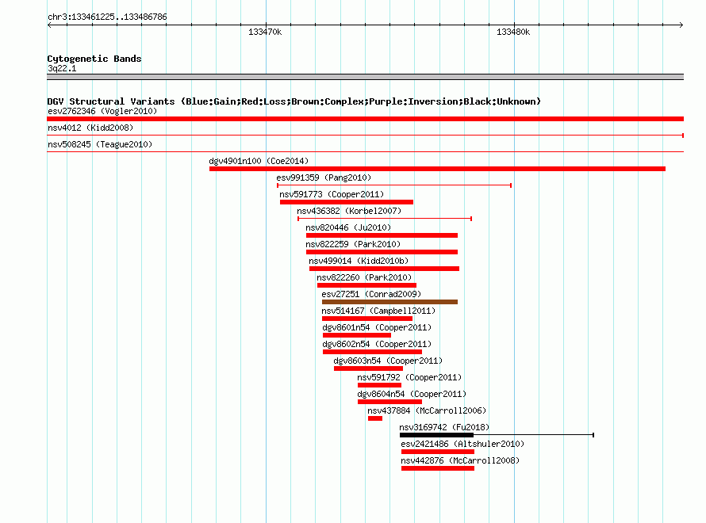Click the black nsv3169742 (Fu2018) bar
The image size is (706, 523).
437,435
